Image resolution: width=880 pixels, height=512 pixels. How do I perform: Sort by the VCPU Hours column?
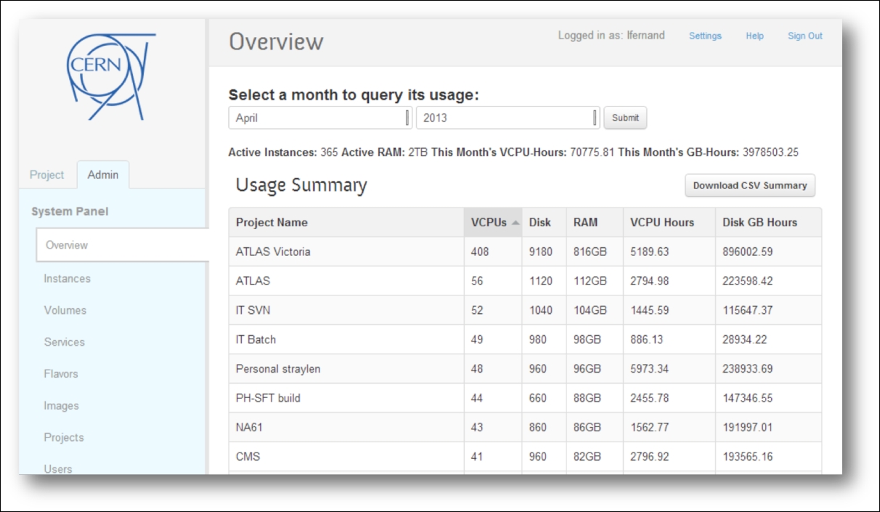point(661,223)
